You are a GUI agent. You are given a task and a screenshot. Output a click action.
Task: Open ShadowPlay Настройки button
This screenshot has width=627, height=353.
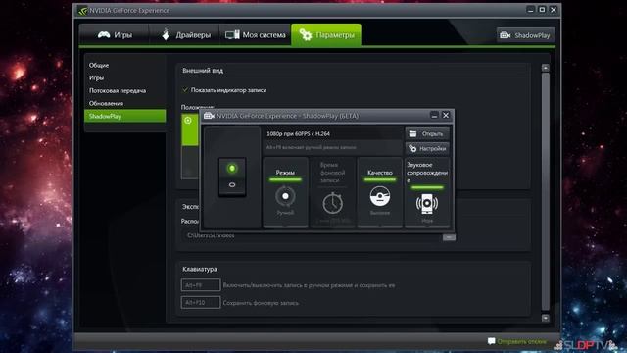pyautogui.click(x=427, y=148)
